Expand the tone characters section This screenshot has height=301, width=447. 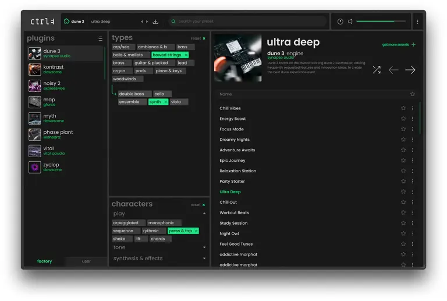204,247
